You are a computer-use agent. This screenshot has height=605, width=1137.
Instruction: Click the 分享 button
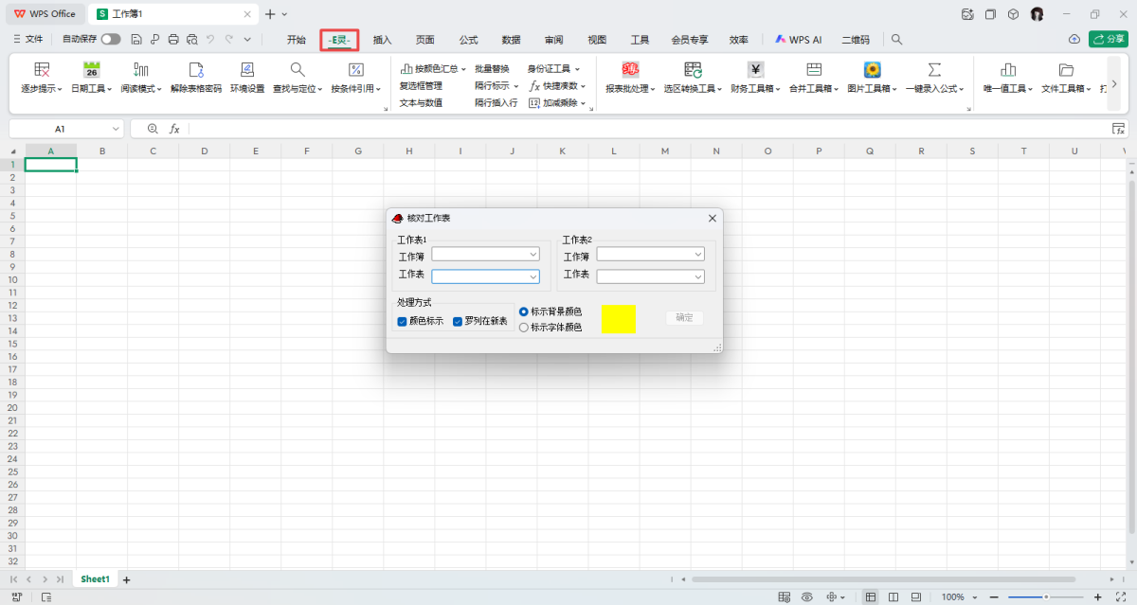pyautogui.click(x=1108, y=40)
